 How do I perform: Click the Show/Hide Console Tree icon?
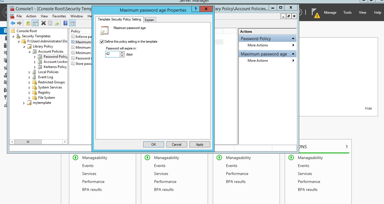pos(35,23)
